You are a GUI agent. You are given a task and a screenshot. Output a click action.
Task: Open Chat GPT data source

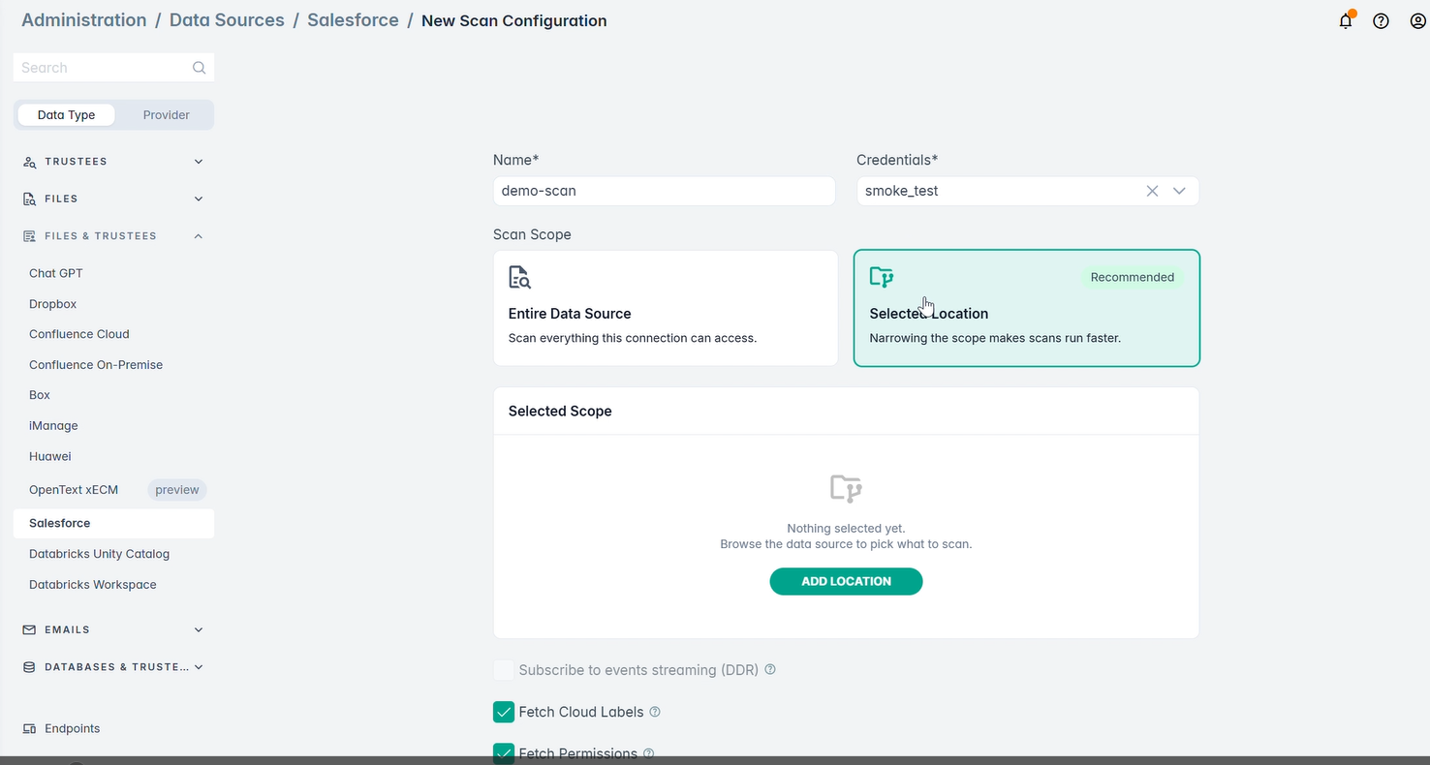(56, 273)
